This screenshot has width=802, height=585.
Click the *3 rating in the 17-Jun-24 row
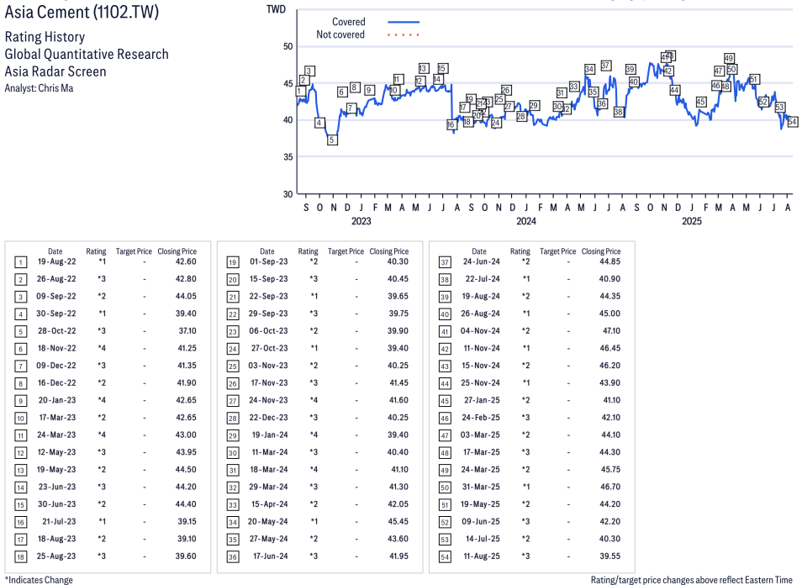point(314,556)
